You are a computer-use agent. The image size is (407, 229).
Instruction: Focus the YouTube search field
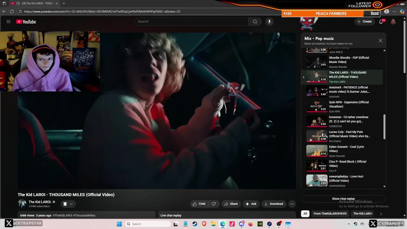(191, 22)
